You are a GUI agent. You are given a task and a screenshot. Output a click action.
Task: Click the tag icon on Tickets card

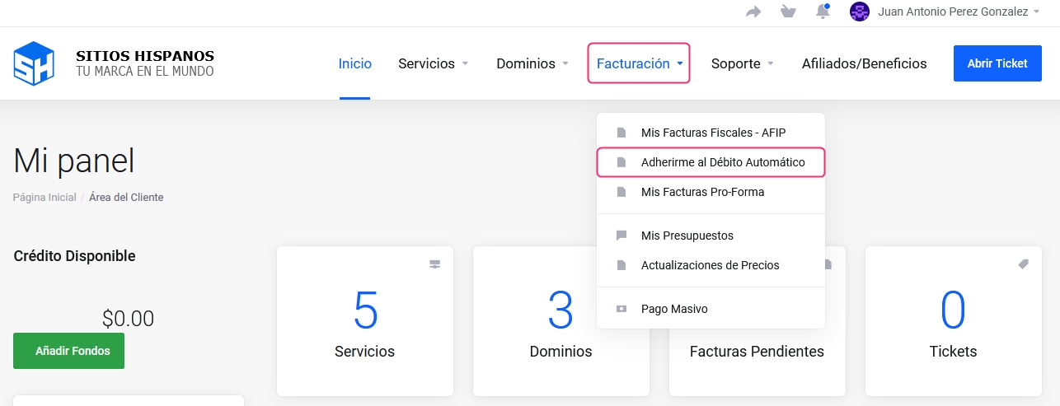click(x=1023, y=264)
